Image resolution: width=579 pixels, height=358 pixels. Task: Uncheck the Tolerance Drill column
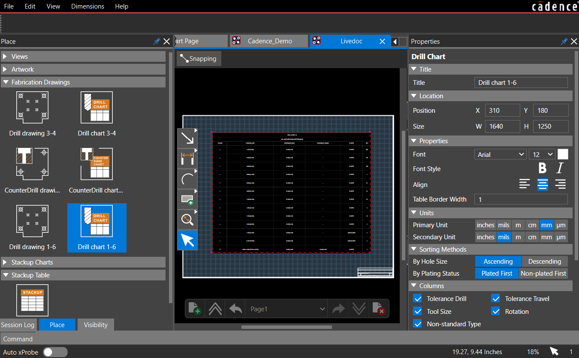click(418, 298)
